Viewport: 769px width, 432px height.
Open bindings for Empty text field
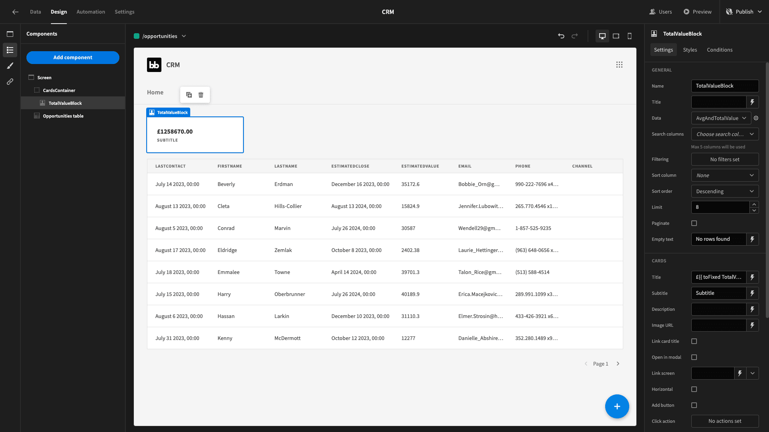pos(752,239)
